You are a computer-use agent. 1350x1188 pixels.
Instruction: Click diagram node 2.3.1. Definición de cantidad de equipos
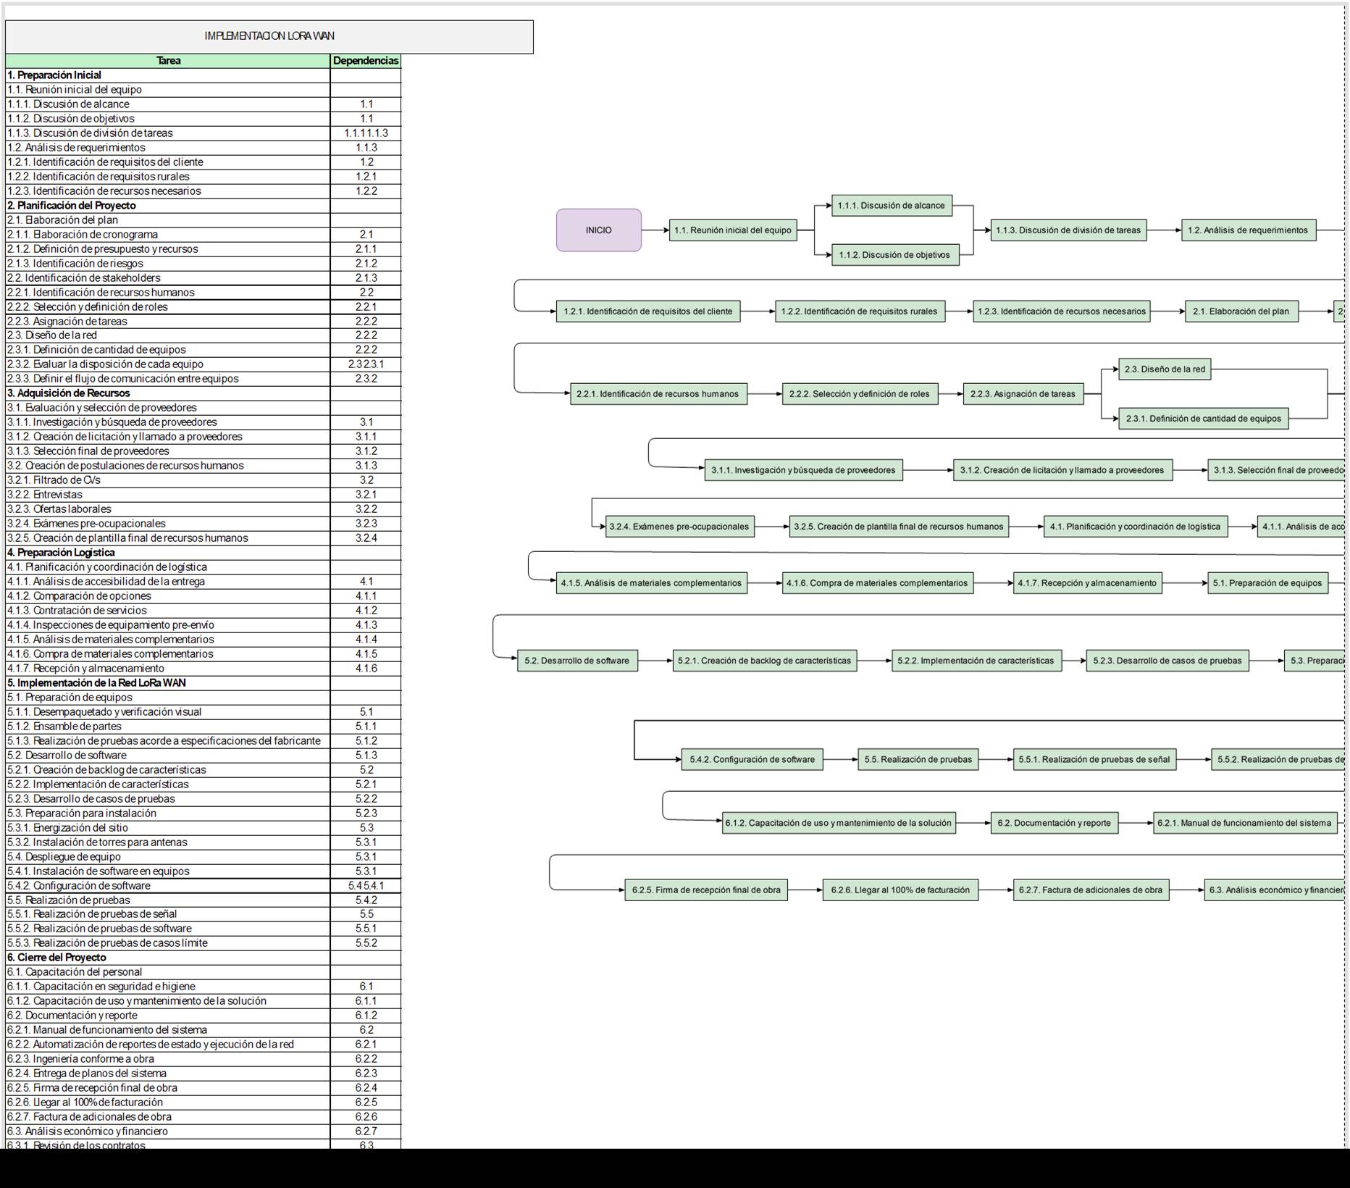click(1203, 419)
